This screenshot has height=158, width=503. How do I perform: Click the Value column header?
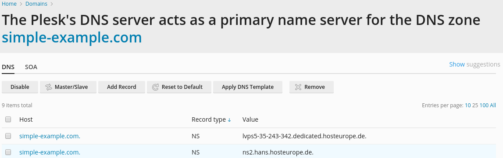[250, 119]
